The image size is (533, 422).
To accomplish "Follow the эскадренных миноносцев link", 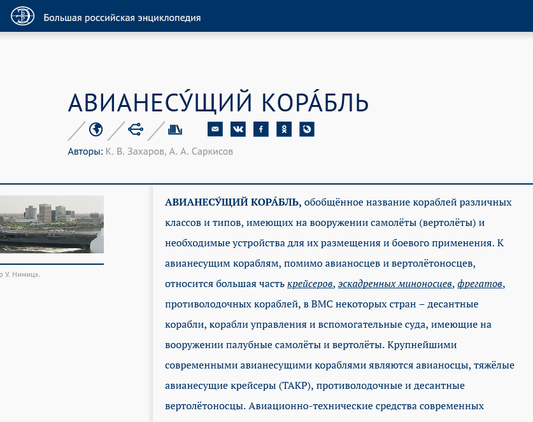I will point(395,284).
